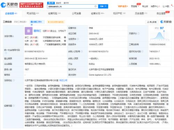Switch to the 司法风险 tab

[x=33, y=14]
